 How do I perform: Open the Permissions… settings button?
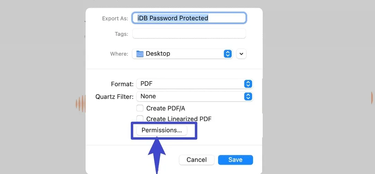point(162,130)
